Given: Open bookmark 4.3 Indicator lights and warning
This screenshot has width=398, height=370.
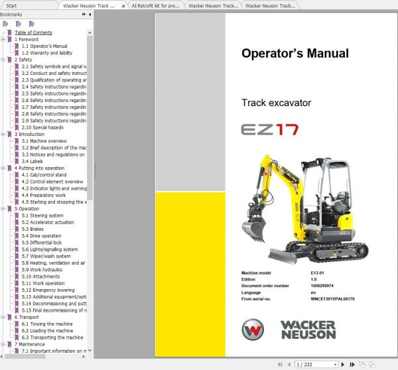Looking at the screenshot, I should [x=54, y=188].
